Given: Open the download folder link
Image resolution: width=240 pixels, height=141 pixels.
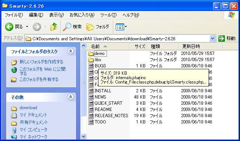Looking at the screenshot, I should [28, 108].
